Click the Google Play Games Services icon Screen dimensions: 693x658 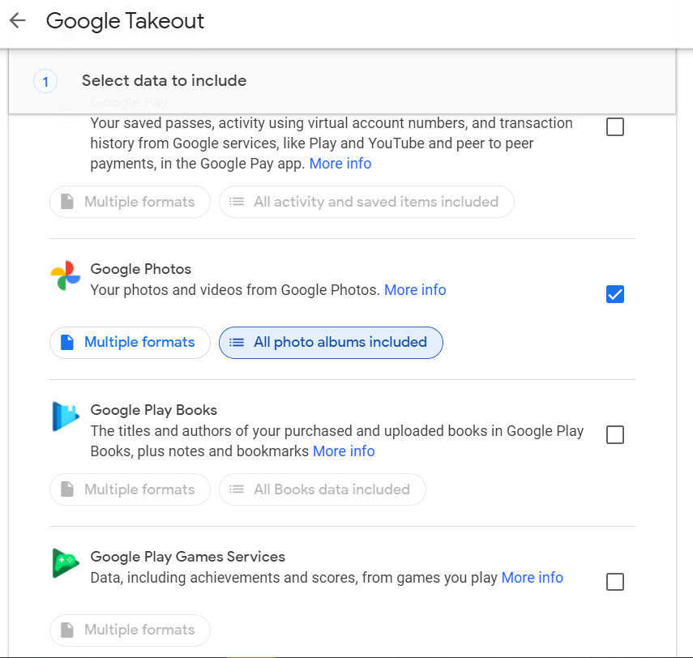coord(66,563)
